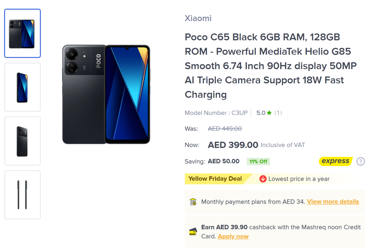The image size is (374, 248).
Task: Select the first thumbnail showing both phone sides
Action: coord(23,33)
